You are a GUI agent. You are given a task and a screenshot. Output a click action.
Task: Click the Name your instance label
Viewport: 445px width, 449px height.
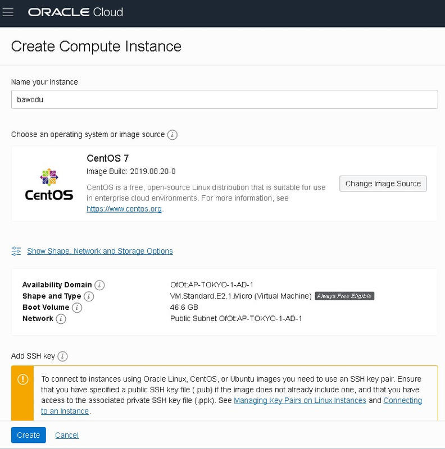coord(44,82)
